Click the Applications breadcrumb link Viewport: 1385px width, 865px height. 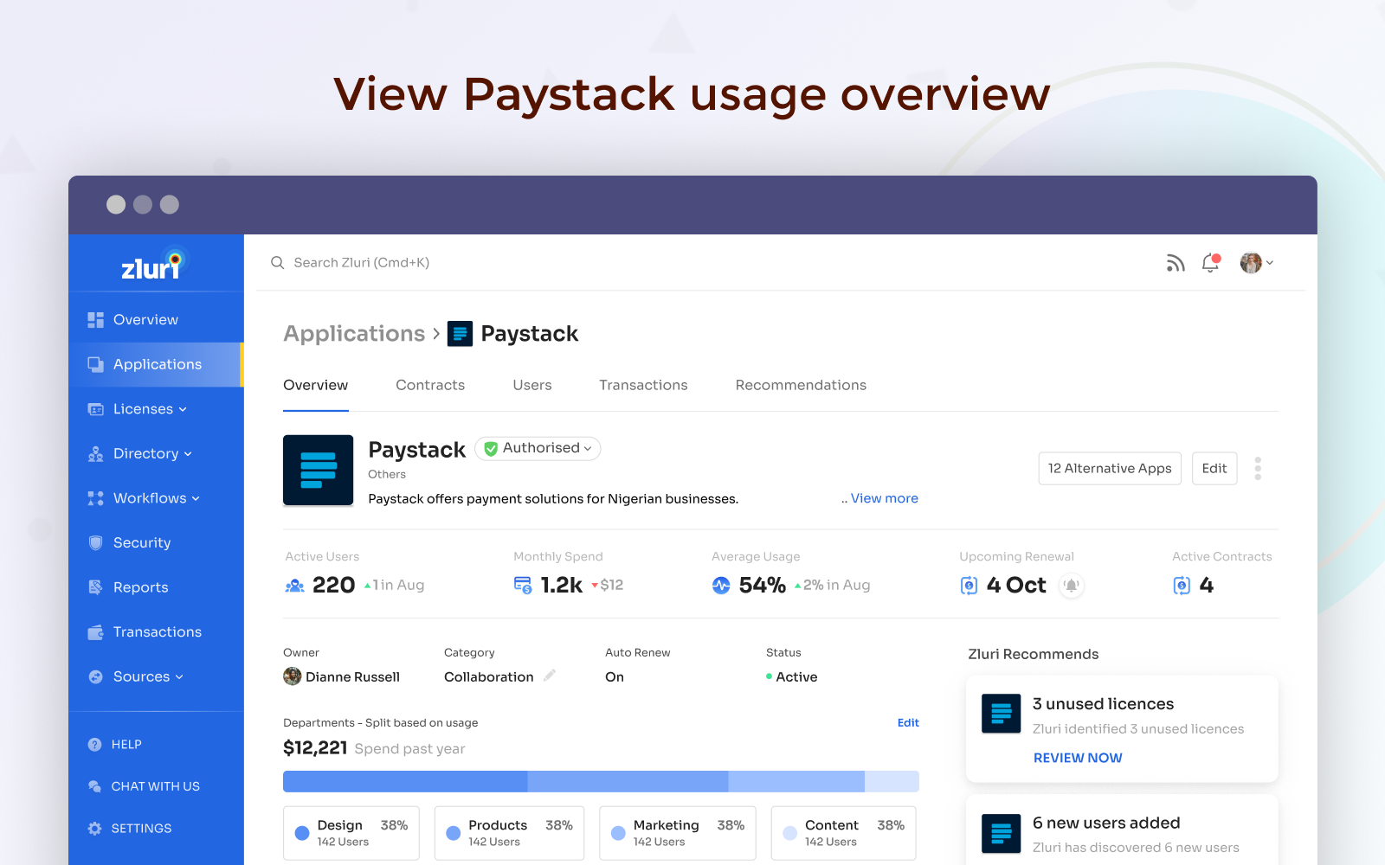click(x=354, y=334)
